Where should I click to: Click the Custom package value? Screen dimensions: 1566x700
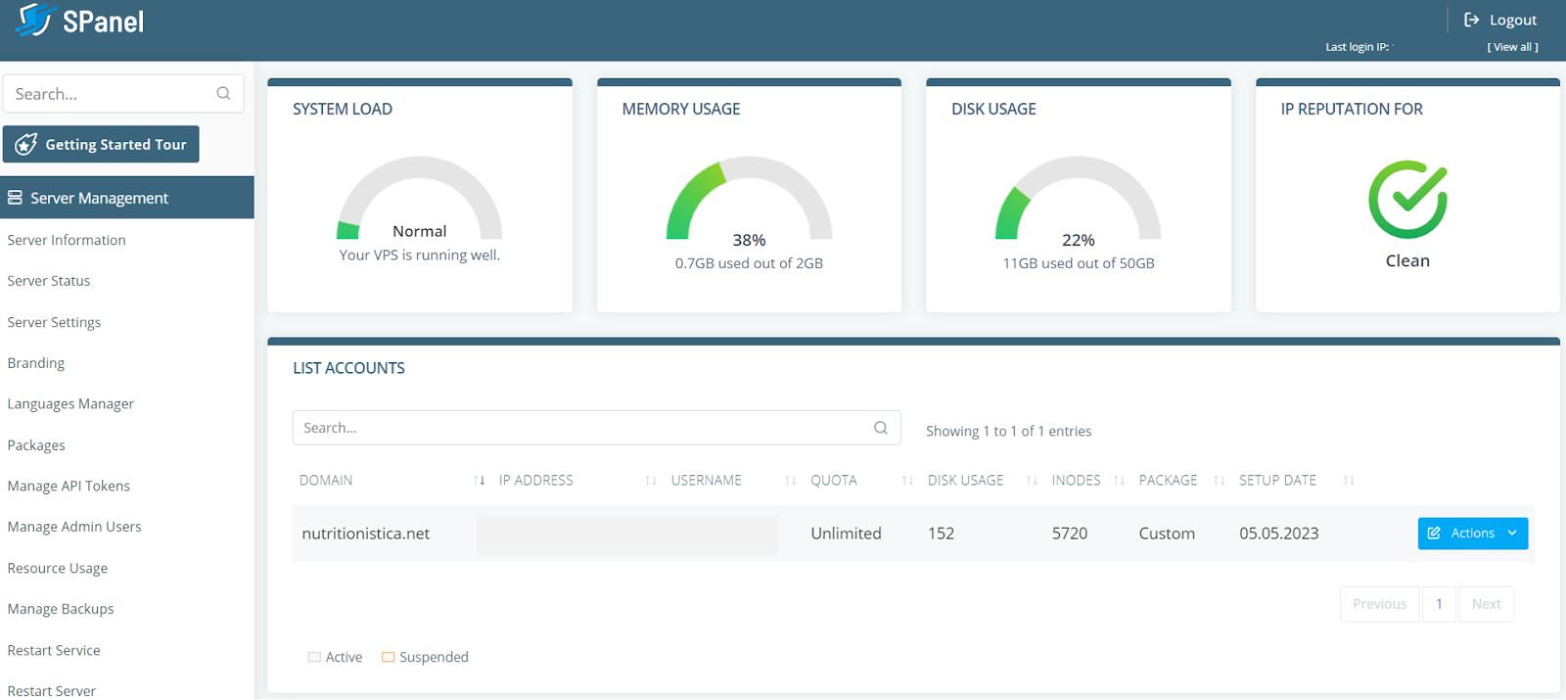pos(1167,534)
